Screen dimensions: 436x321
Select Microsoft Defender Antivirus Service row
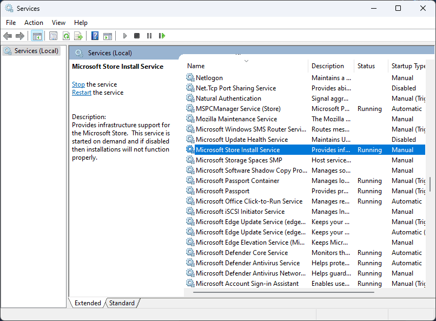305,263
